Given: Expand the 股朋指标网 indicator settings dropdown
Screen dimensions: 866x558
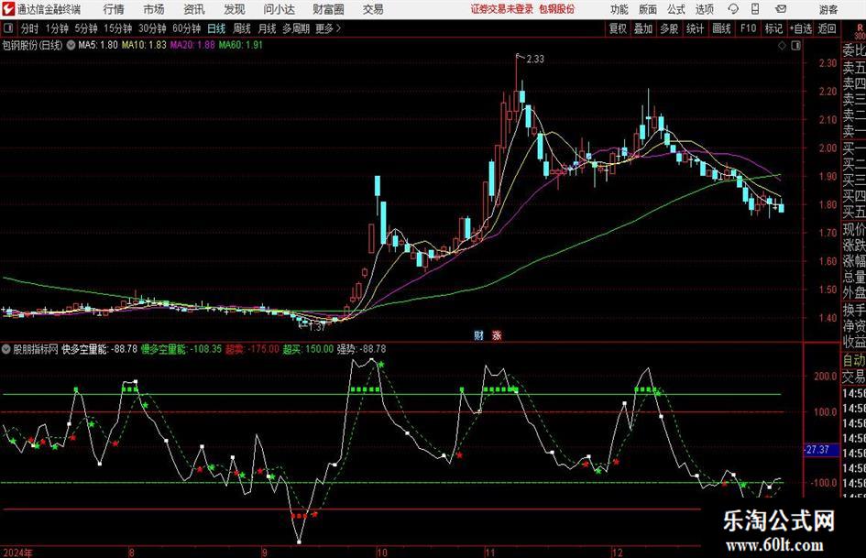Looking at the screenshot, I should [6, 349].
